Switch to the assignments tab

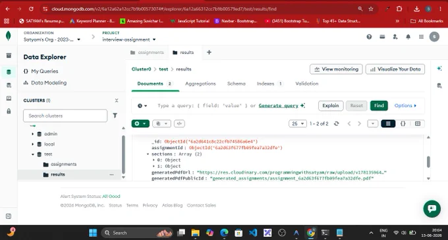tap(147, 52)
